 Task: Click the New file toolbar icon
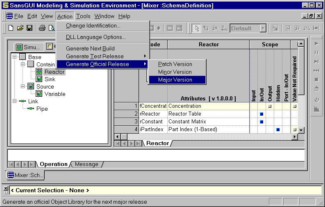(11, 28)
